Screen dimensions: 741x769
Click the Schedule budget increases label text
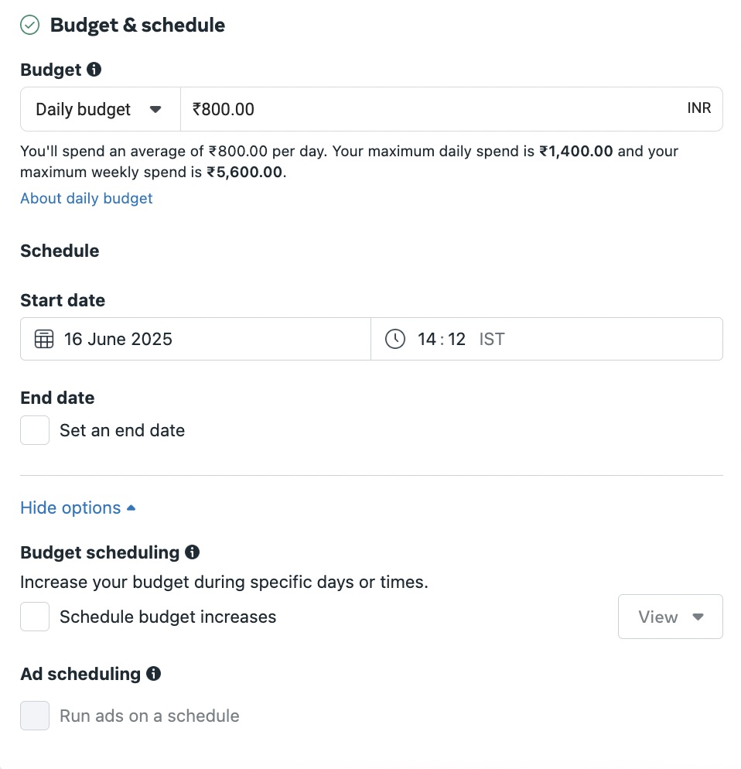168,617
